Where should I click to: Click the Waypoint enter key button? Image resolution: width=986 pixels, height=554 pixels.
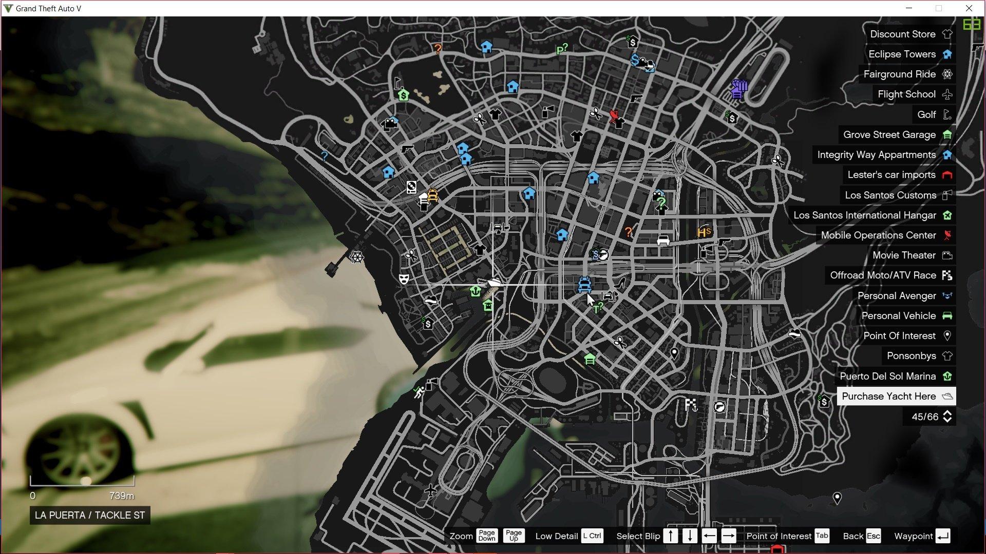click(x=942, y=536)
